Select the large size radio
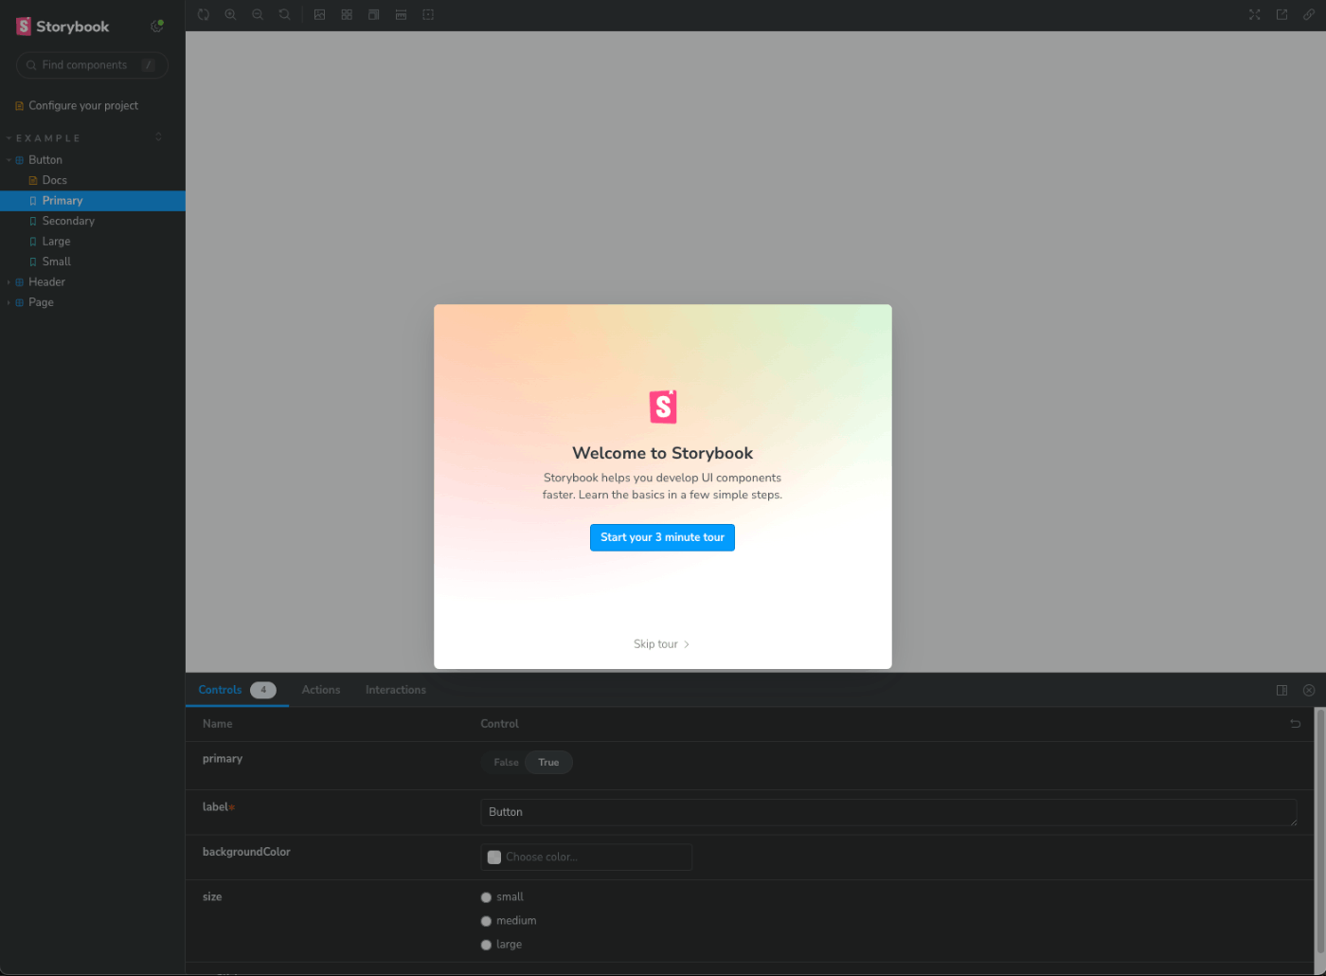 click(486, 945)
